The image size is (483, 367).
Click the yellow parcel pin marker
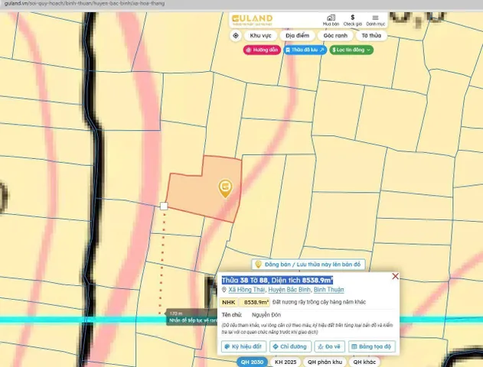coord(226,188)
